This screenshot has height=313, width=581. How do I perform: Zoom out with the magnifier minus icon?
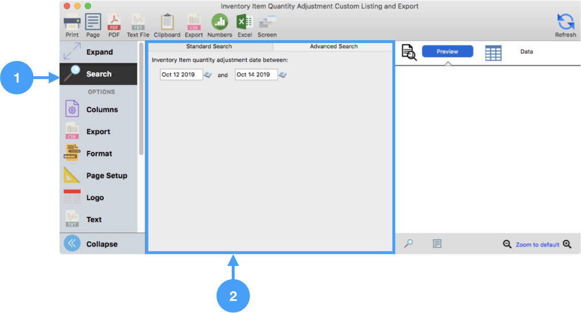tap(507, 244)
